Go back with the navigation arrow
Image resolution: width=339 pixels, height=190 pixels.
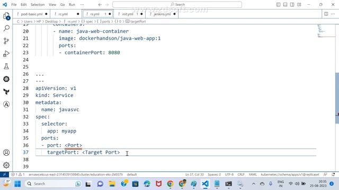(x=100, y=5)
